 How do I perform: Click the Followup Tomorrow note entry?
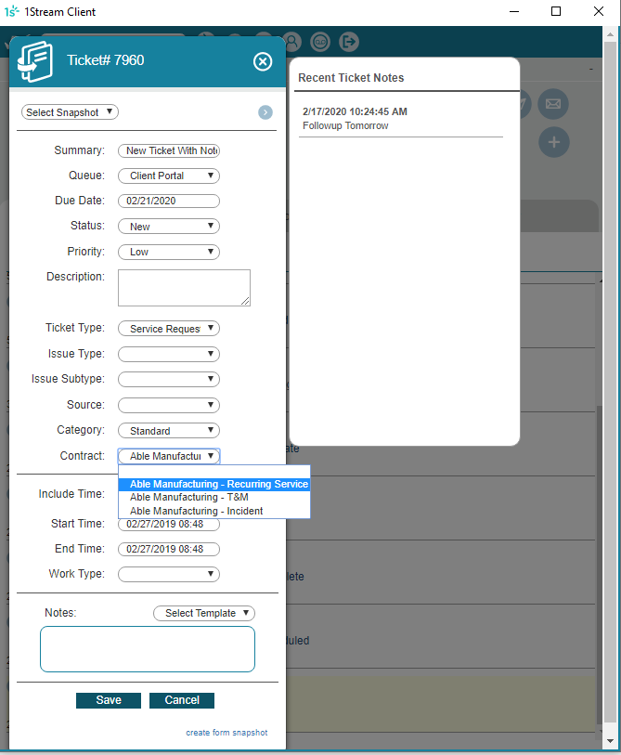(x=345, y=125)
